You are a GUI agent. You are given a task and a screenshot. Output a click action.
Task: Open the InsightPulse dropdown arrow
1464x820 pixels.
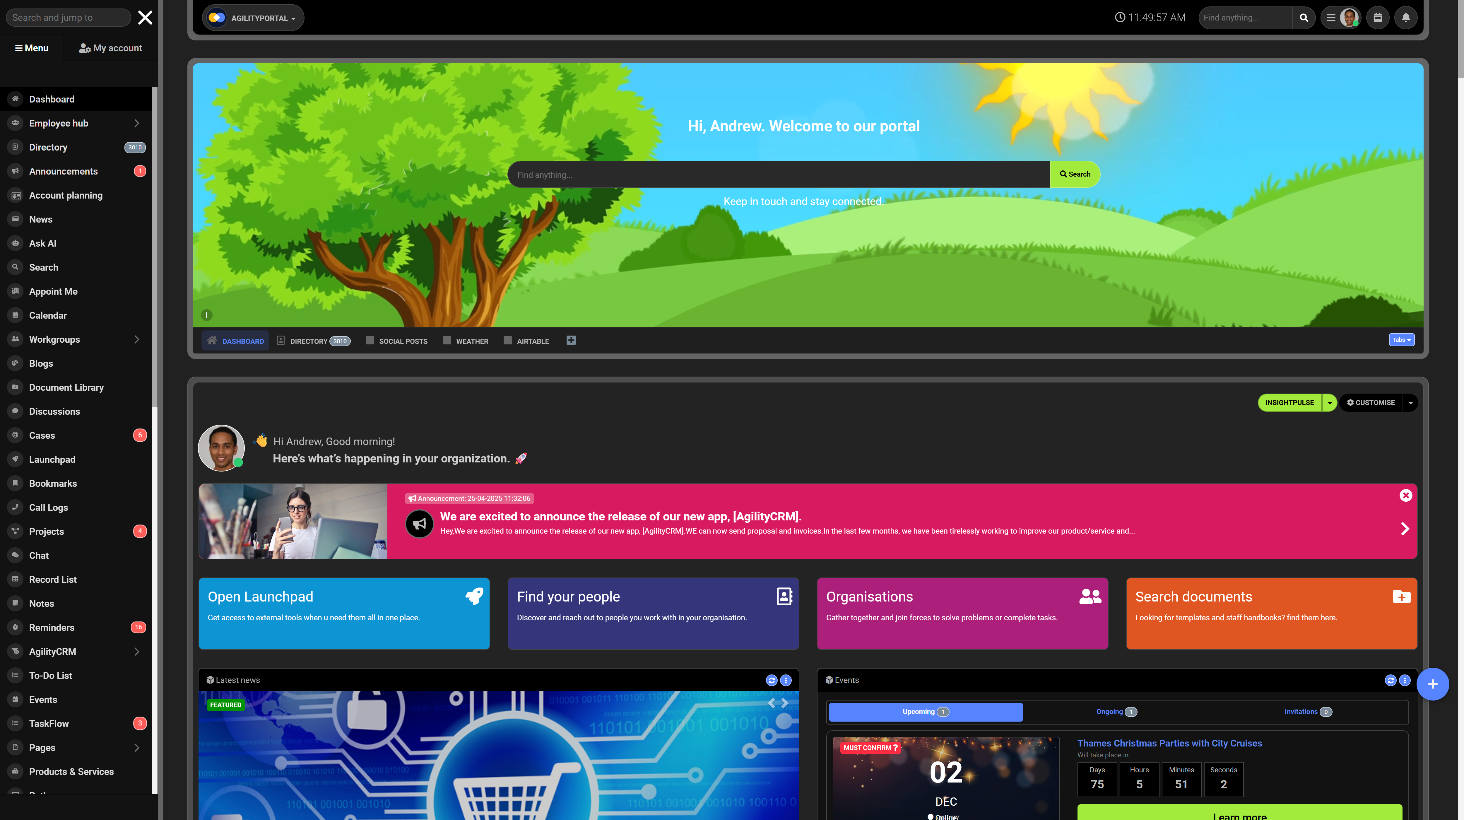[x=1329, y=403]
